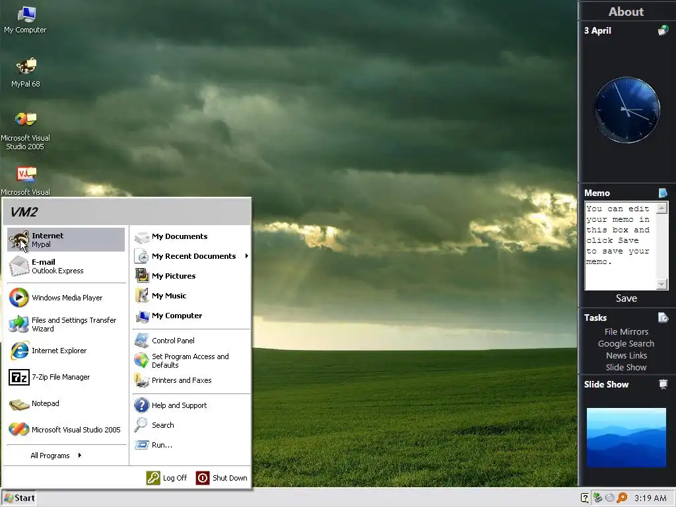Click the Slide Show panel icon
The height and width of the screenshot is (507, 676).
[663, 384]
